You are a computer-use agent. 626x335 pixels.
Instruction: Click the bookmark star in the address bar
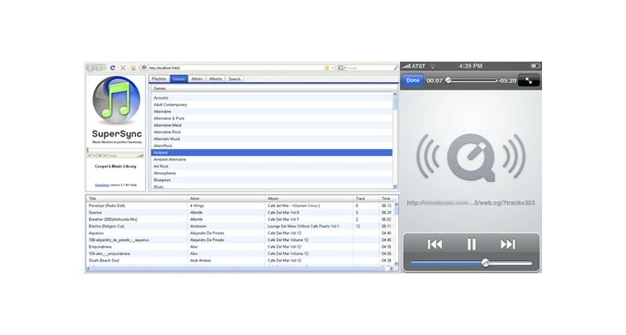coord(327,68)
